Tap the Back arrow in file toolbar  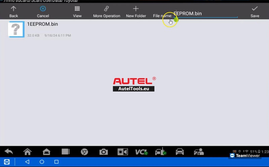(x=13, y=11)
